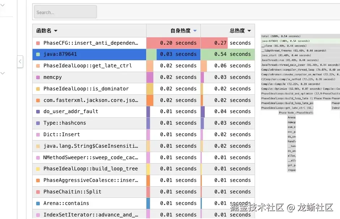The image size is (340, 219).
Task: Sort by 总热度 column dropdown arrow
Action: point(249,31)
